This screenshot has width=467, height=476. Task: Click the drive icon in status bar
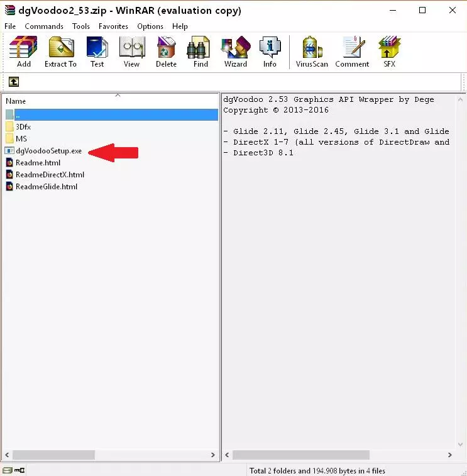click(8, 470)
